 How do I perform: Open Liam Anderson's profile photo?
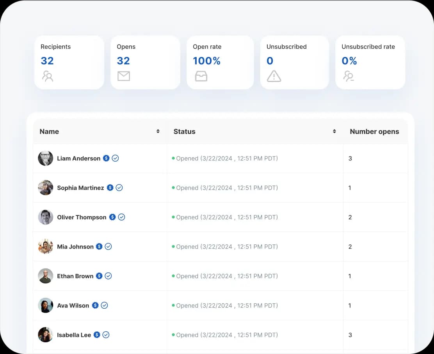pos(46,158)
